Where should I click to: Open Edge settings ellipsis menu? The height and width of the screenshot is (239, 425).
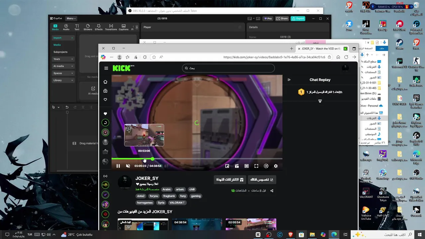(112, 57)
